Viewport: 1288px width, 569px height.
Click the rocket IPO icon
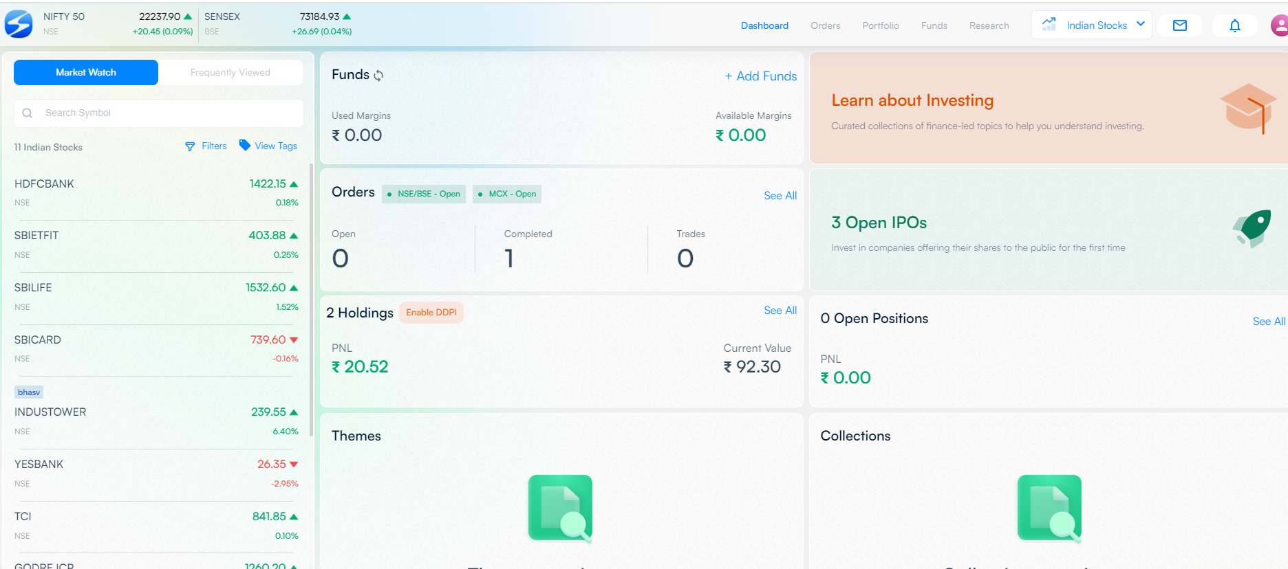point(1252,229)
